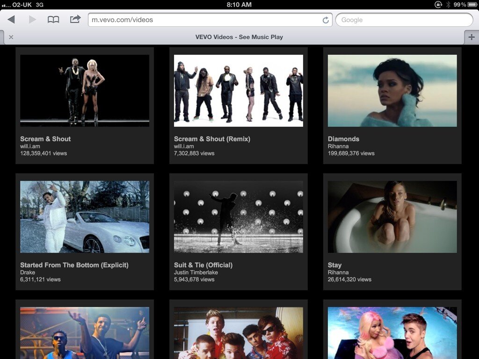
Task: Click '128,359,401 views' text
Action: click(44, 153)
